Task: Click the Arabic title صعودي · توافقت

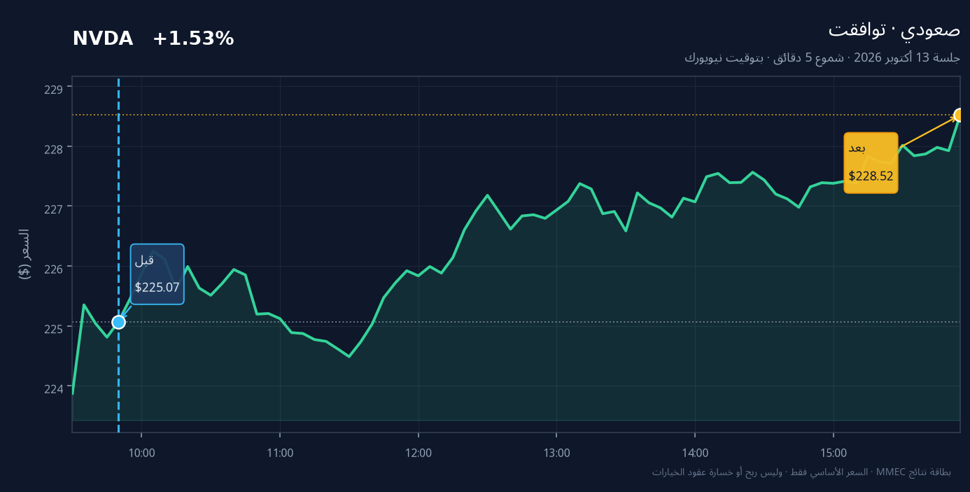Action: pyautogui.click(x=894, y=30)
